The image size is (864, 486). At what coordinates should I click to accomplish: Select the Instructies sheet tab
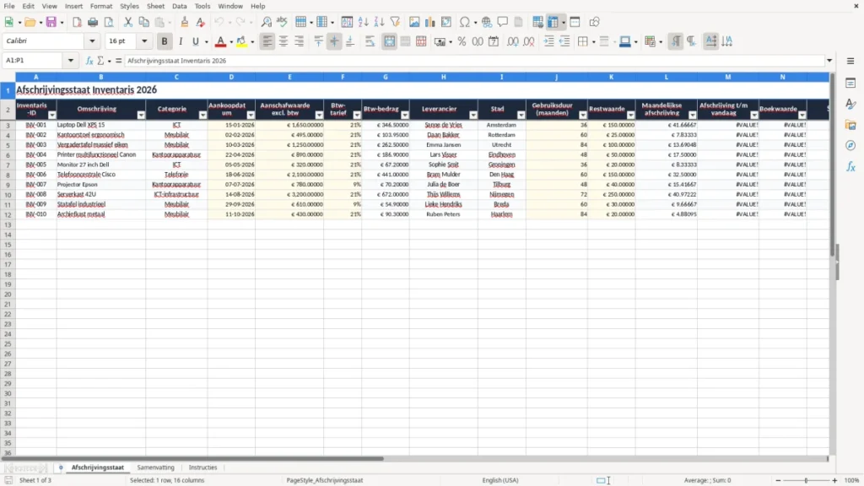[x=202, y=467]
